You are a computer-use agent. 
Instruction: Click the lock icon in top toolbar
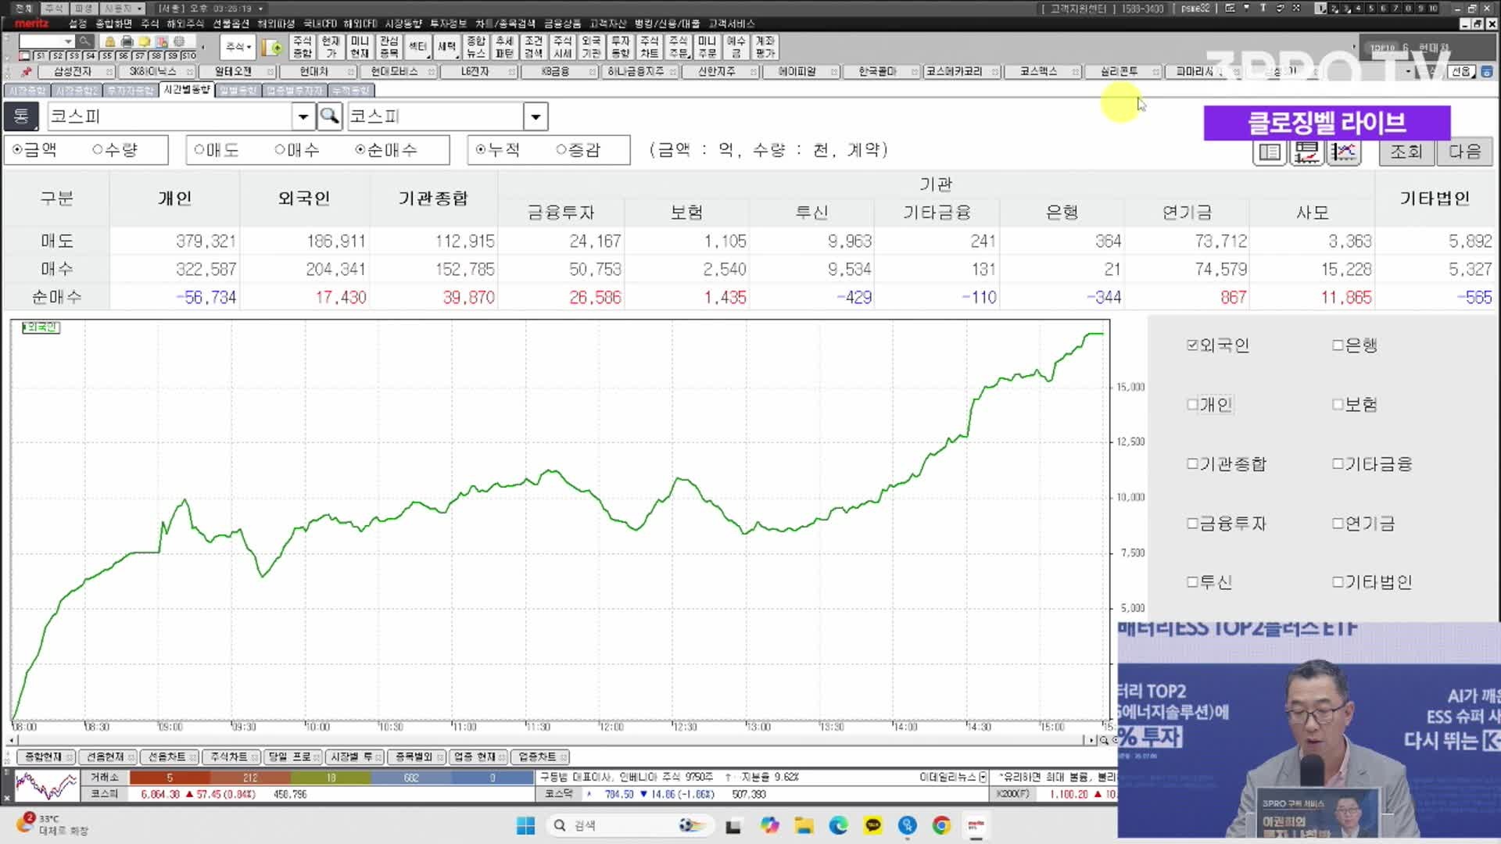pos(109,41)
